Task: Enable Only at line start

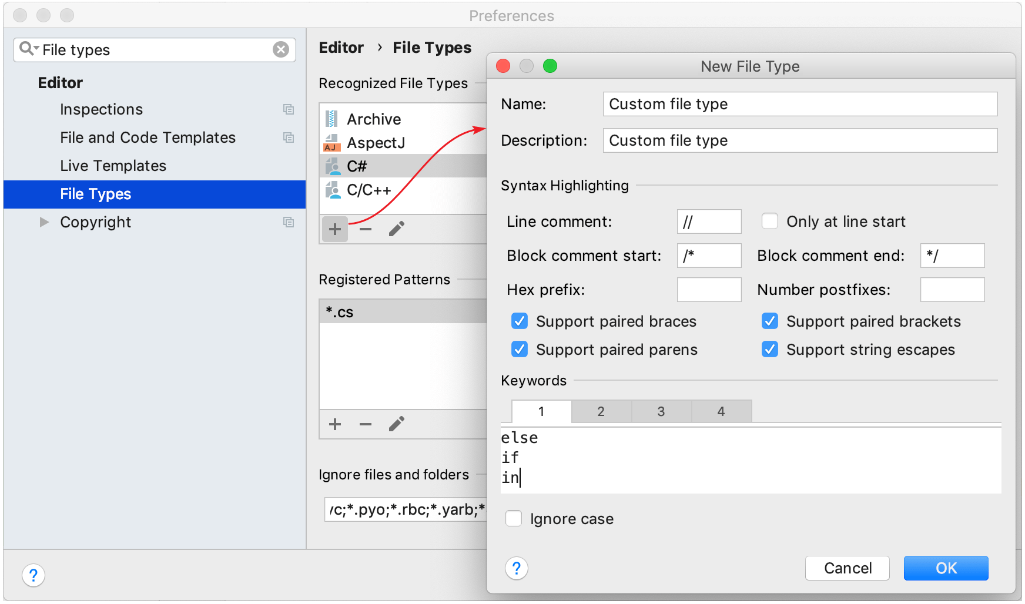Action: coord(770,221)
